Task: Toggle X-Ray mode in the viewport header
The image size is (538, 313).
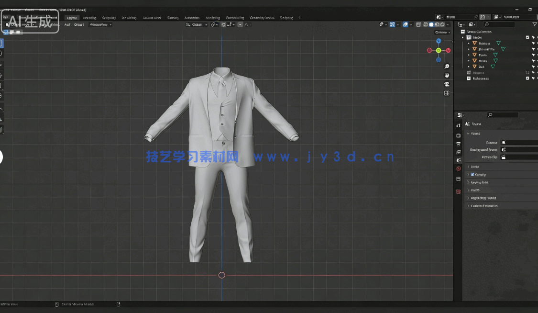Action: (x=418, y=24)
